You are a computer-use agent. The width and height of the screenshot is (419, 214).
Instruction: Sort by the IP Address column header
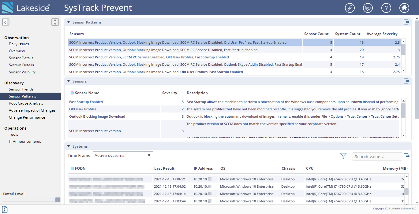(203, 168)
